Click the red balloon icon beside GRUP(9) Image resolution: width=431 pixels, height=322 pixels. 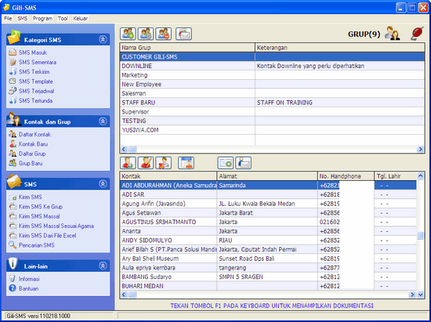coord(417,34)
